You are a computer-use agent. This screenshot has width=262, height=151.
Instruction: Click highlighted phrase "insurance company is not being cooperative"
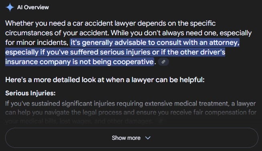coord(79,62)
